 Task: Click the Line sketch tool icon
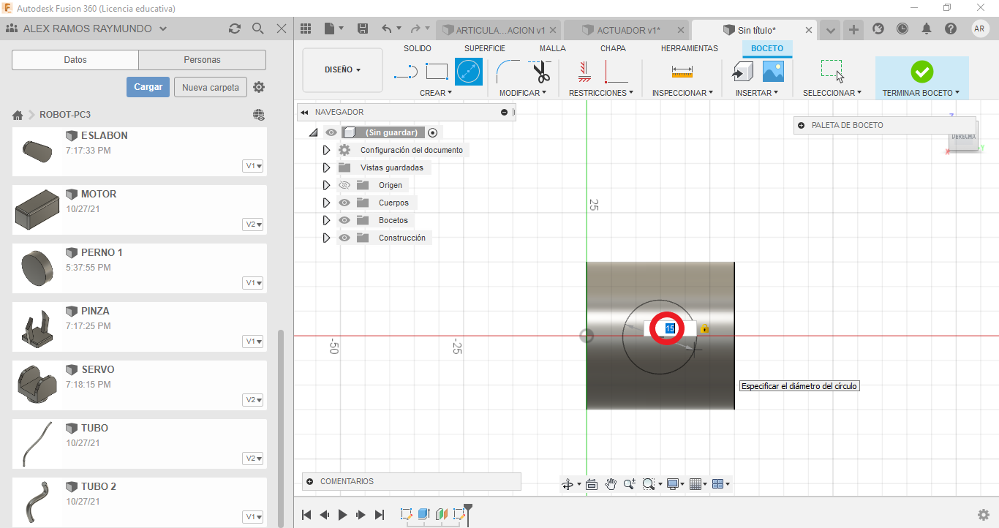point(406,72)
